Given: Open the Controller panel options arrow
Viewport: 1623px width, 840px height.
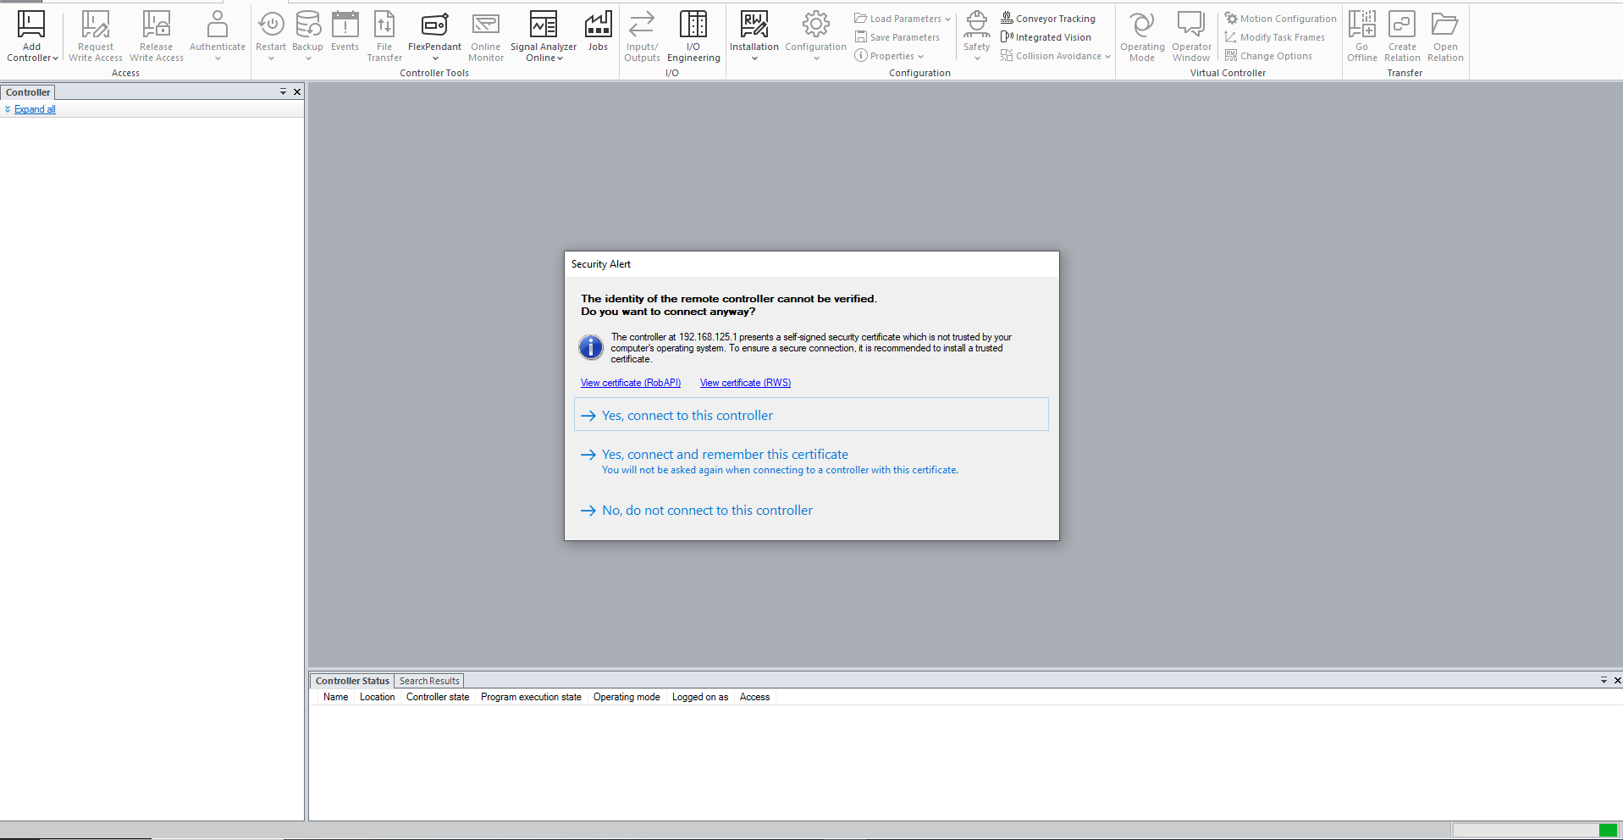Looking at the screenshot, I should [x=283, y=91].
